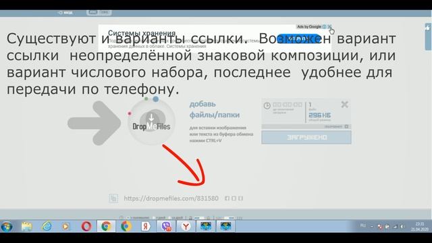Viewport: 432px width, 243px height.
Task: Launch the Opera browser from taskbar
Action: click(x=86, y=227)
